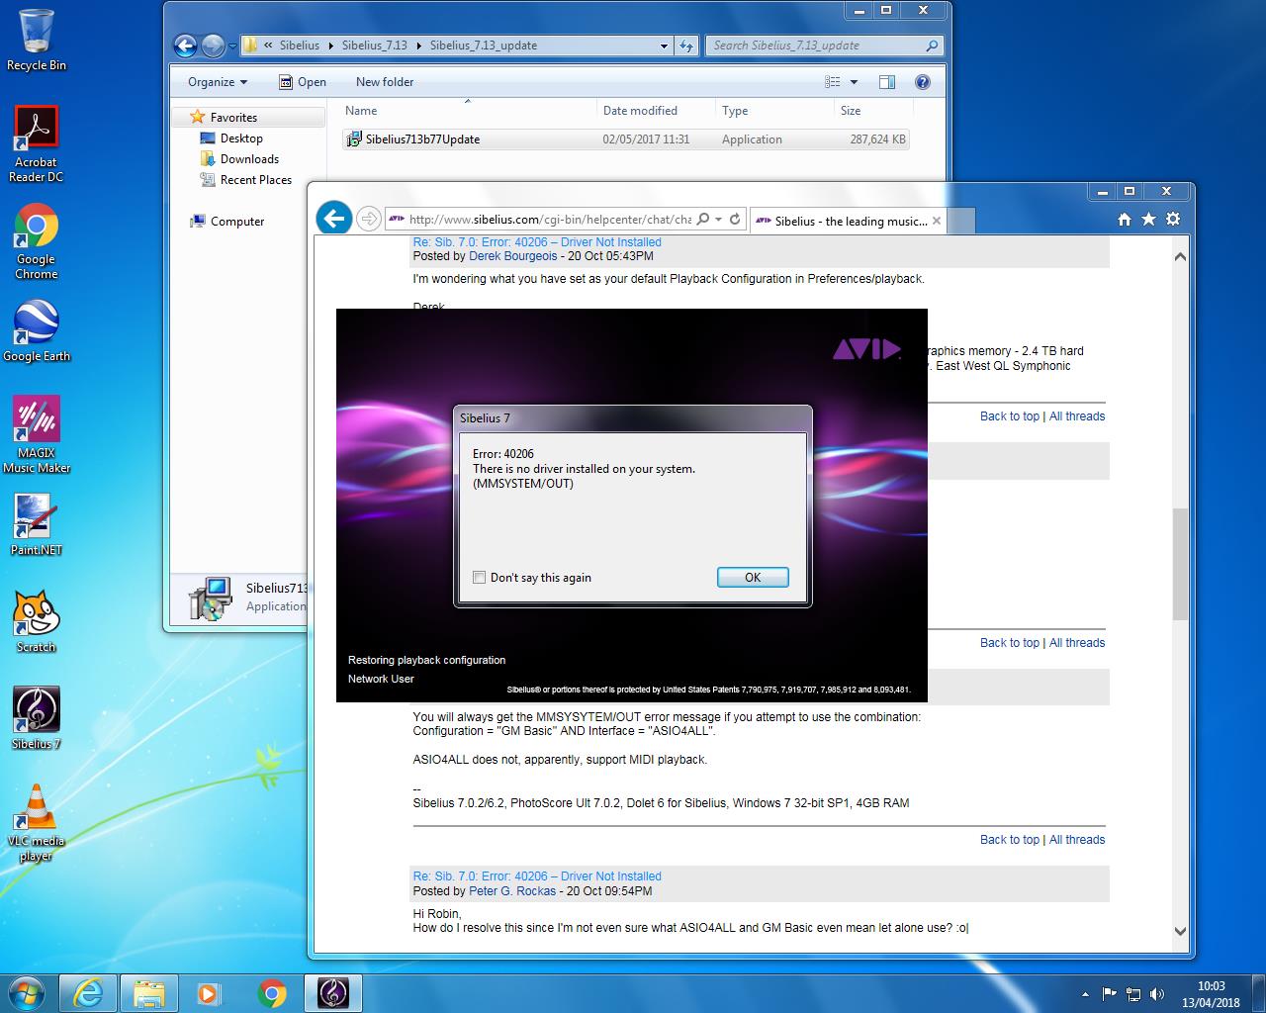Sort by Size column header
The image size is (1266, 1013).
pos(871,111)
